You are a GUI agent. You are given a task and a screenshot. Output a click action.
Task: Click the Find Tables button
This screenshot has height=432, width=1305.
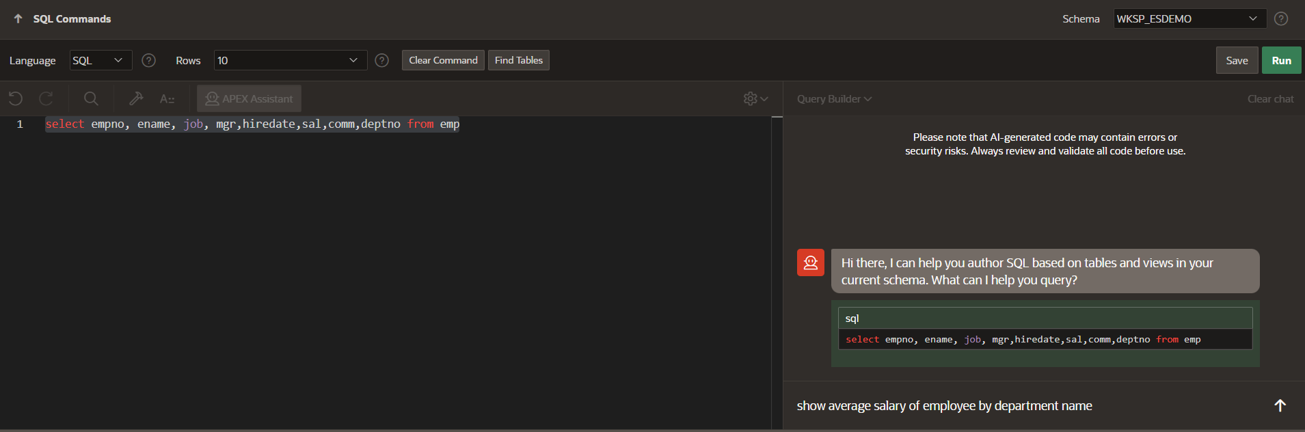coord(518,60)
